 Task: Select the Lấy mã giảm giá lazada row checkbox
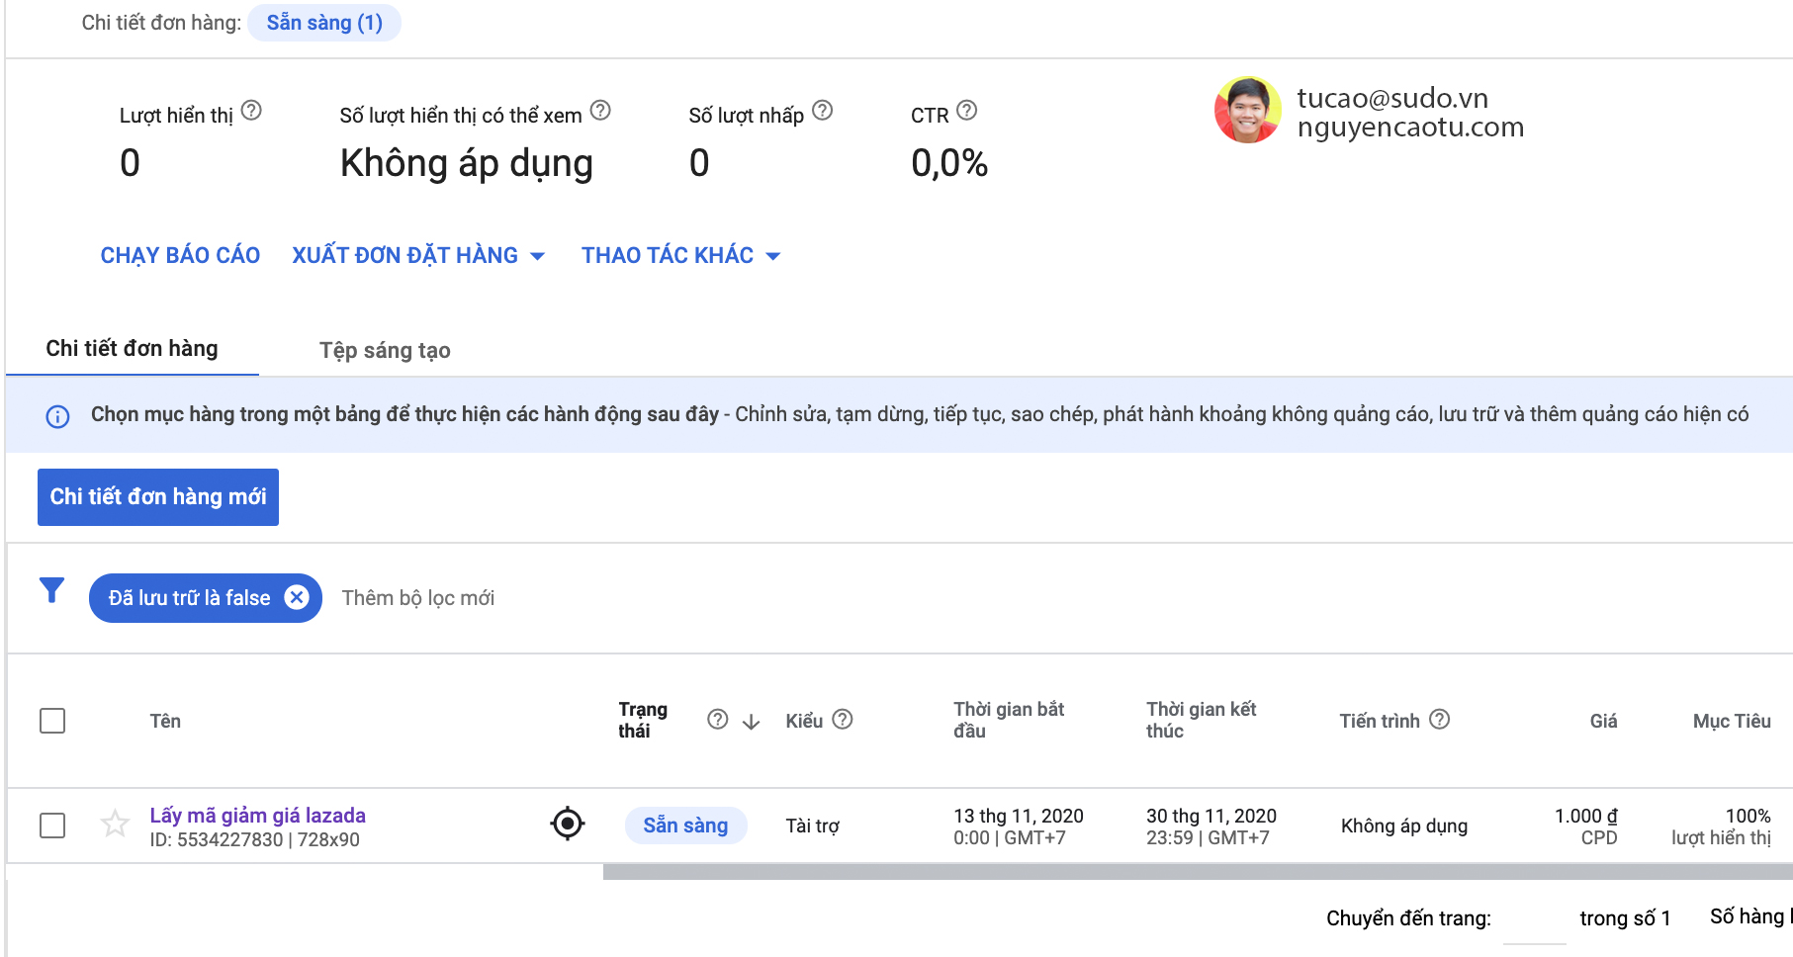[52, 826]
